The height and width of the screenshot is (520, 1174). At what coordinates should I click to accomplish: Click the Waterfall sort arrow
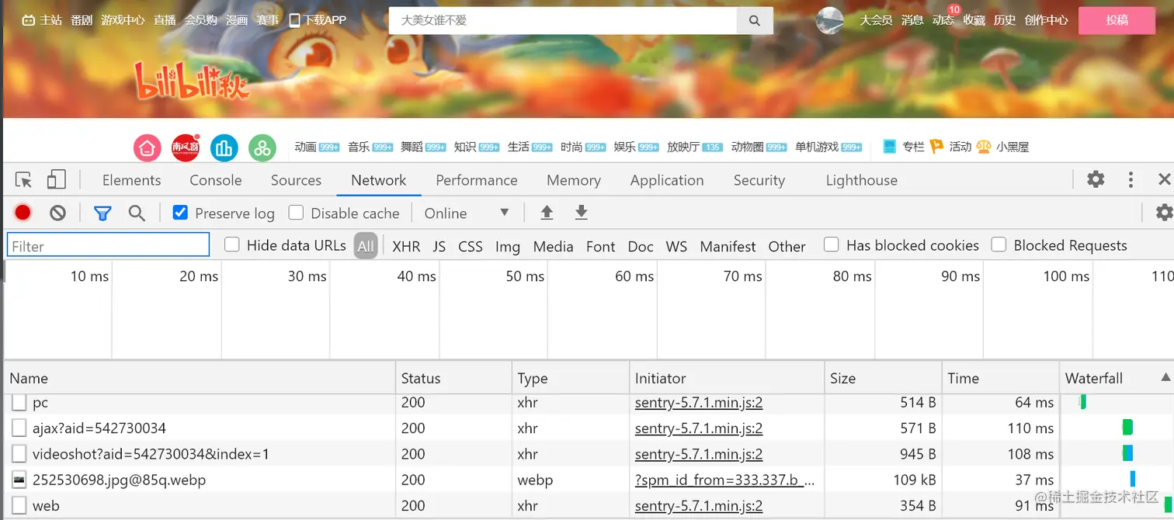point(1165,377)
